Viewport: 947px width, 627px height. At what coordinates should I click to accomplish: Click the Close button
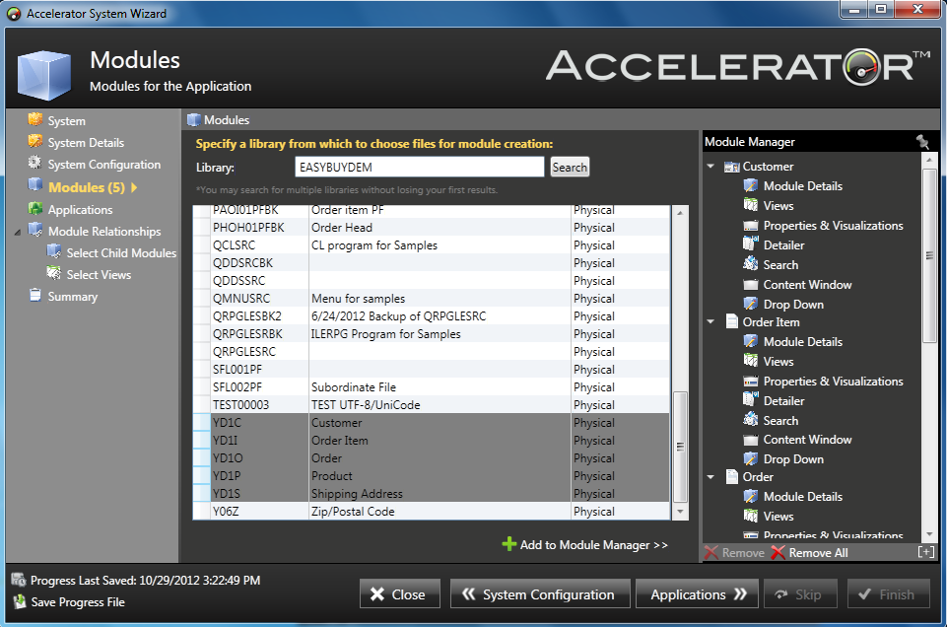(x=400, y=594)
